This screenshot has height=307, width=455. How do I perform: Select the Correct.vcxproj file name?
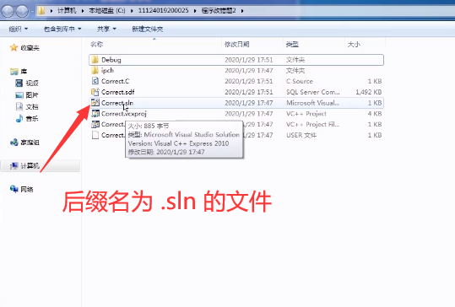(x=124, y=114)
